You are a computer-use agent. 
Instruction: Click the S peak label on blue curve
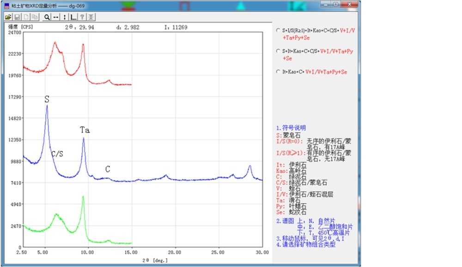(x=47, y=99)
